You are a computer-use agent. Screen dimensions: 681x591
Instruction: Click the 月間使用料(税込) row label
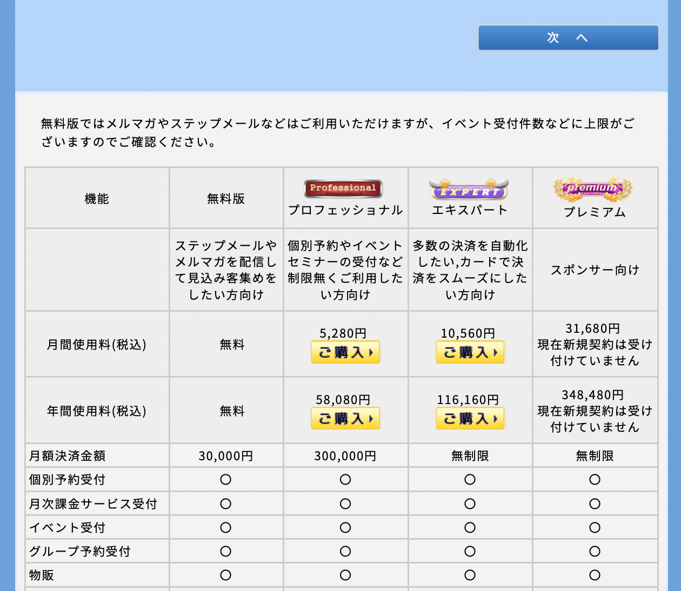tap(97, 345)
